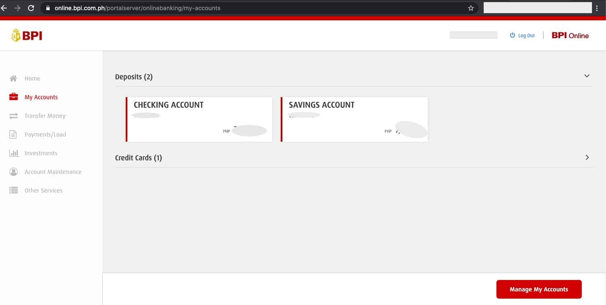606x305 pixels.
Task: Open the Savings Account card
Action: (354, 119)
